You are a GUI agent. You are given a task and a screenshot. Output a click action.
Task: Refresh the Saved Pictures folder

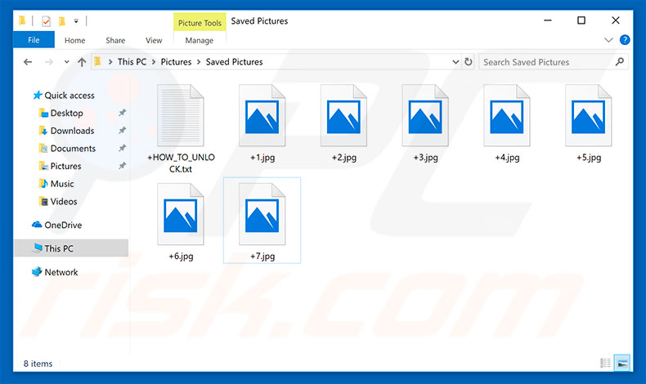(469, 62)
